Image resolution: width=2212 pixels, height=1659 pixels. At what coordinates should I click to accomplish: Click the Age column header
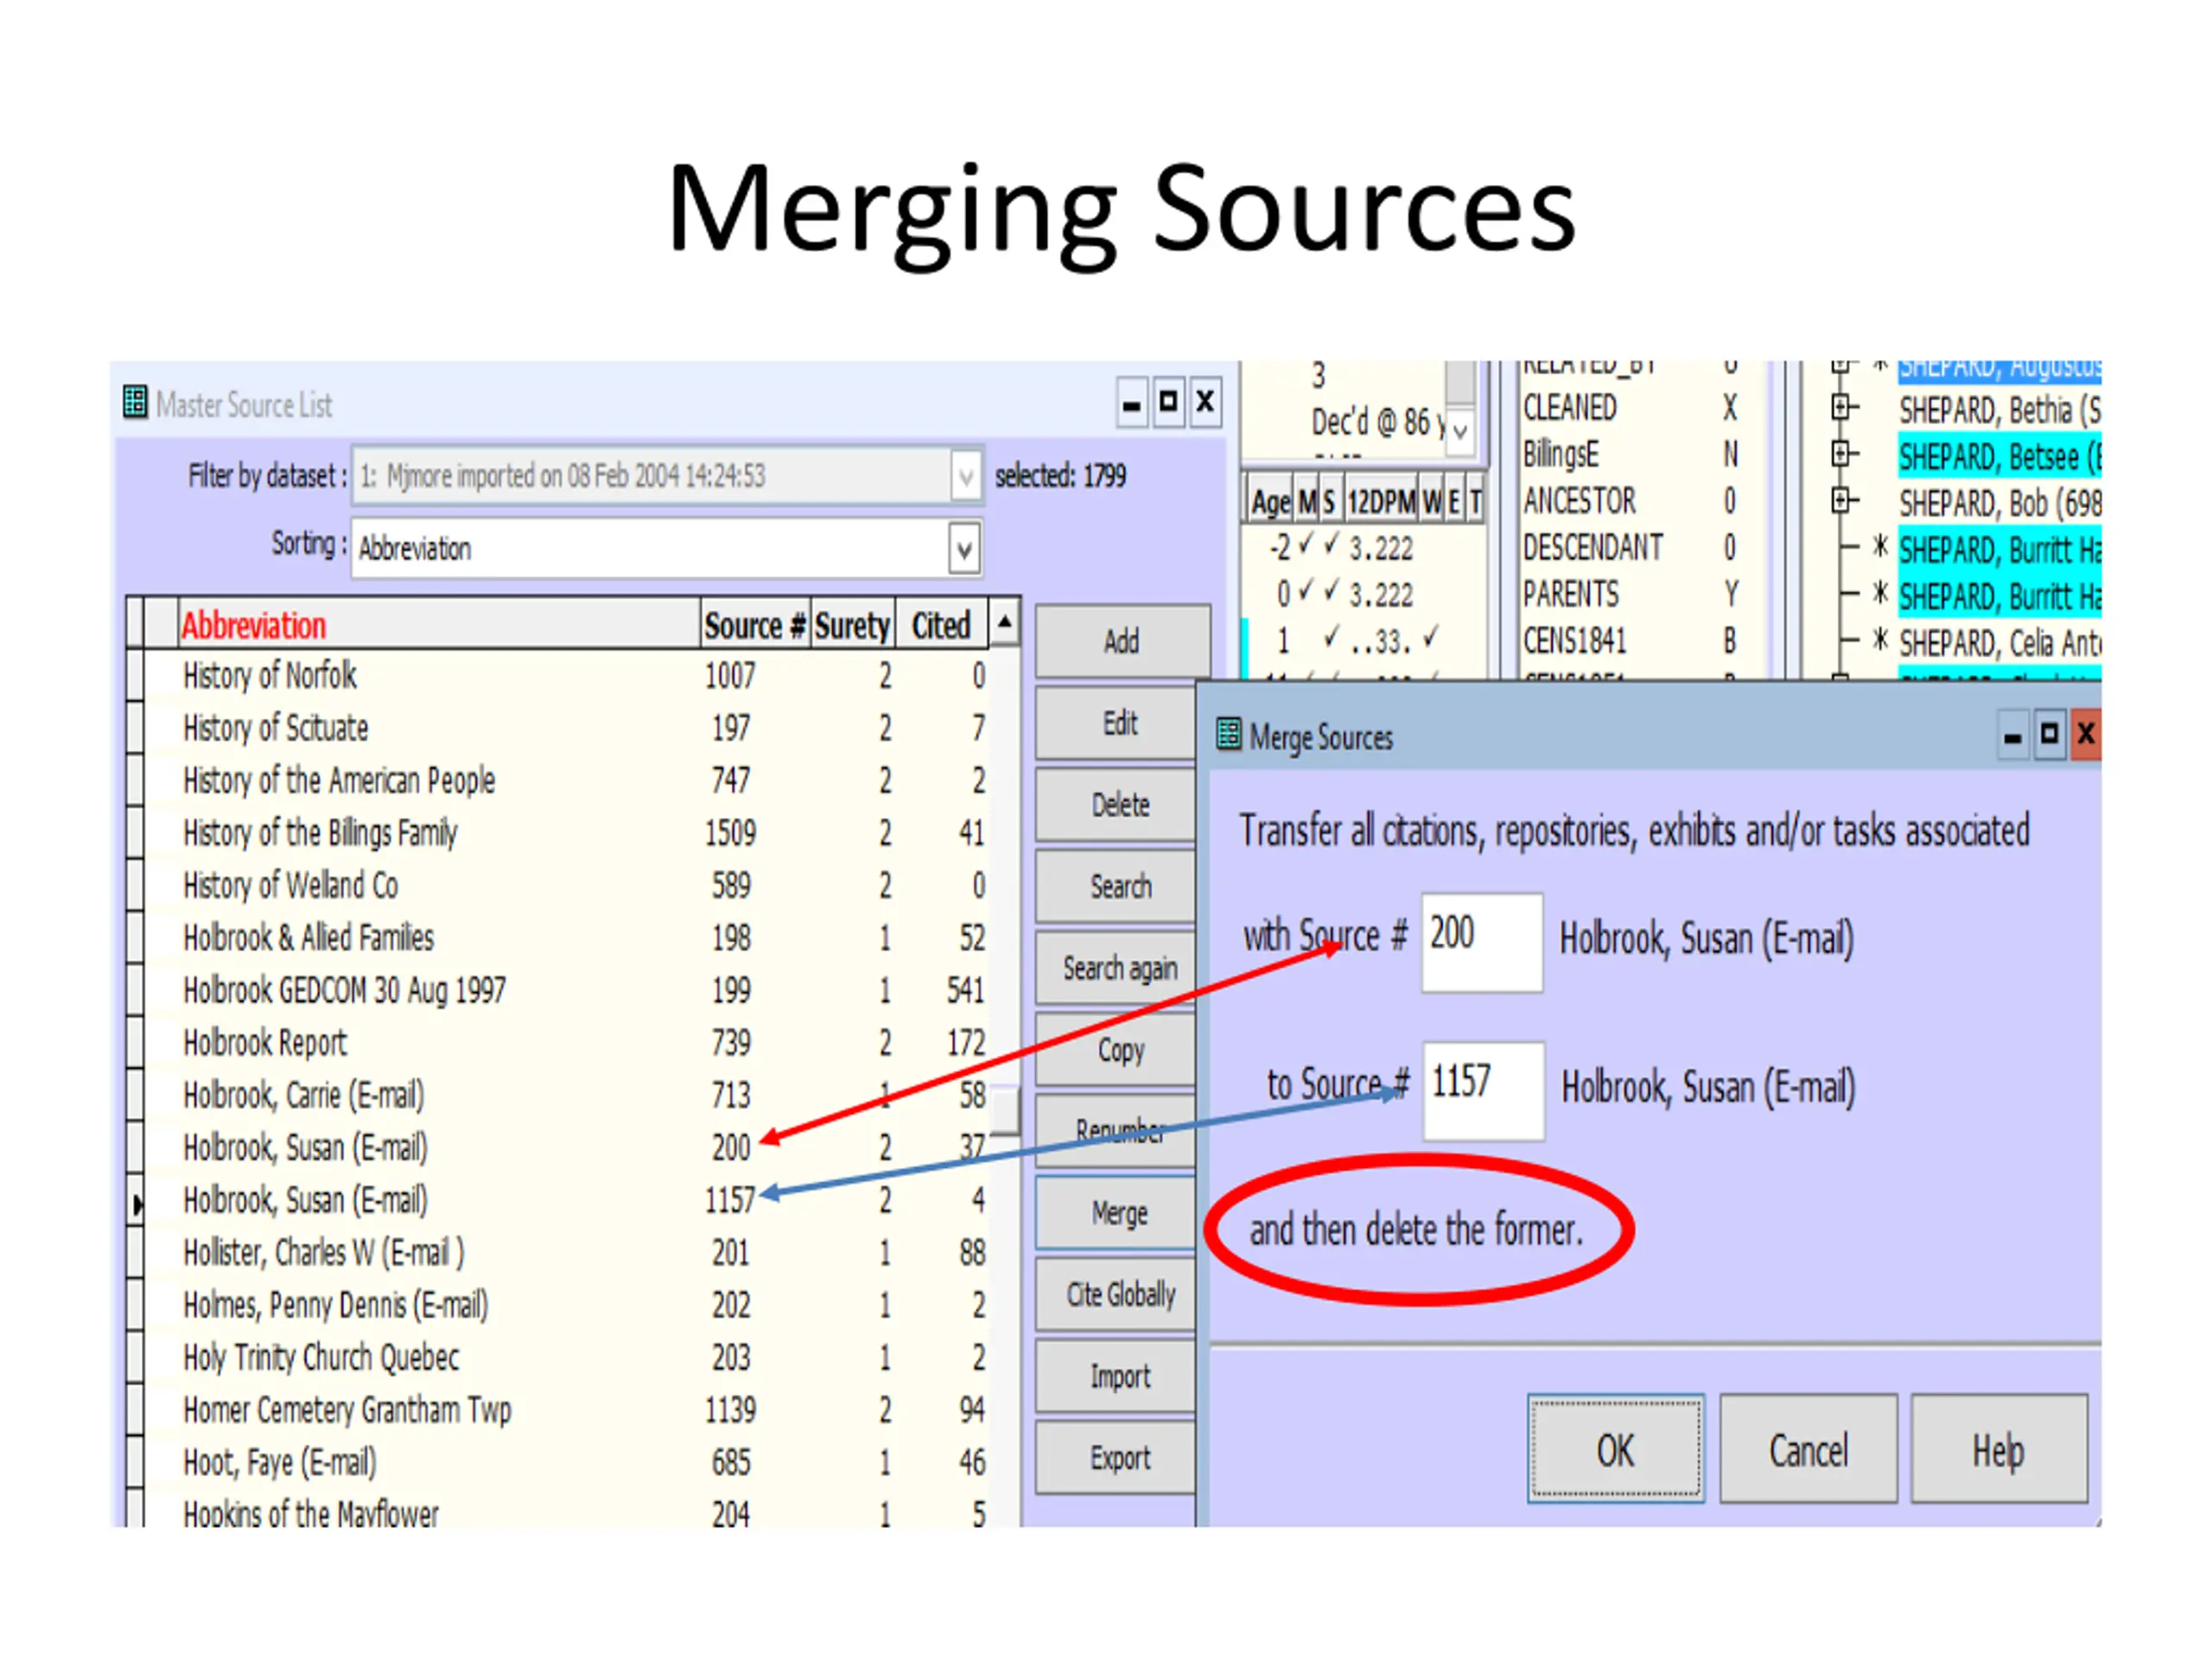(1270, 502)
